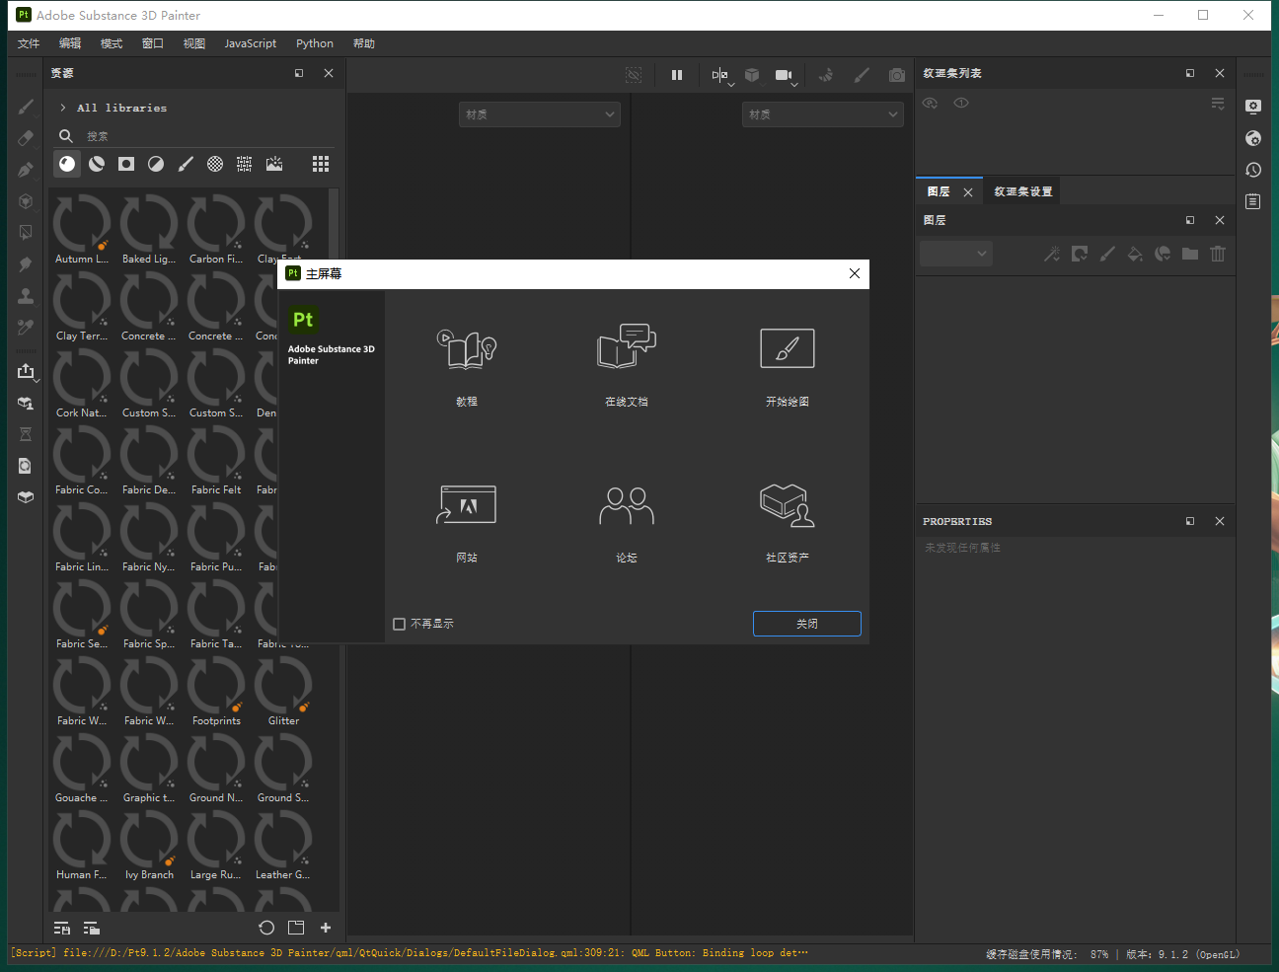Select the Clone stamp tool
The image size is (1279, 972).
point(26,296)
